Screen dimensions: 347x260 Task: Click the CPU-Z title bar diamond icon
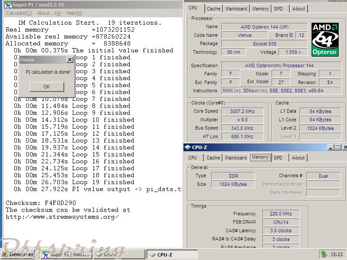(188, 147)
